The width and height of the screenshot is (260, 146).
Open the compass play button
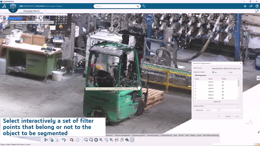(x=13, y=8)
